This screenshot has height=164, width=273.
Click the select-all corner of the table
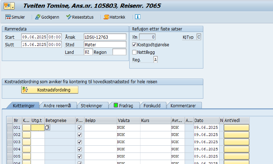click(x=10, y=120)
